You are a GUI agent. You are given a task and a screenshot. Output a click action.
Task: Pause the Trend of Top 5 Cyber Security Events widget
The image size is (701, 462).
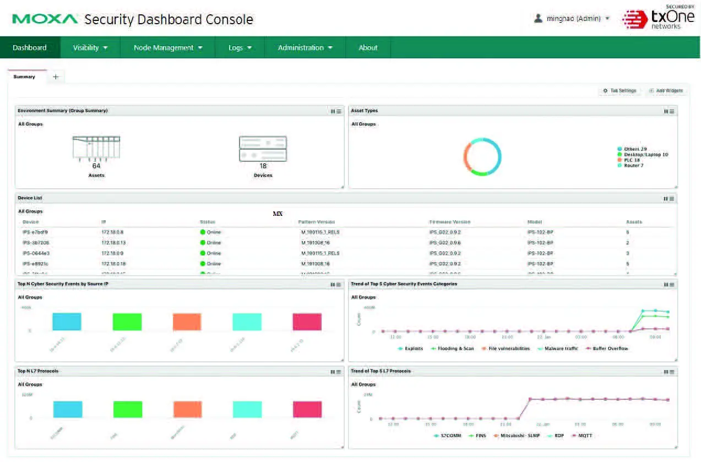pos(664,284)
